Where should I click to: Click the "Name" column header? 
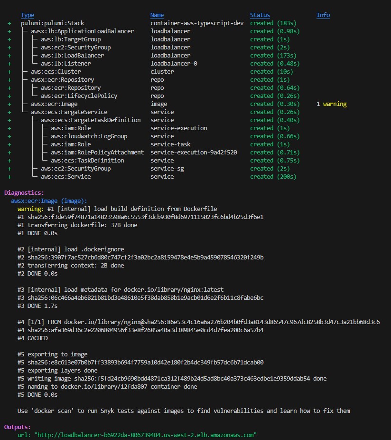157,15
